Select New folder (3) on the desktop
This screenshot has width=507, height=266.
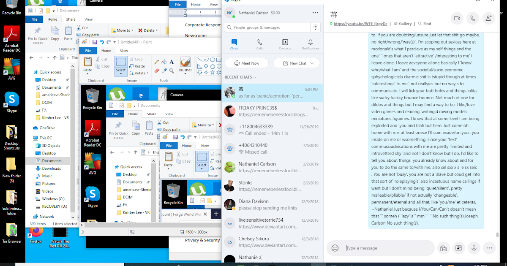click(x=12, y=170)
